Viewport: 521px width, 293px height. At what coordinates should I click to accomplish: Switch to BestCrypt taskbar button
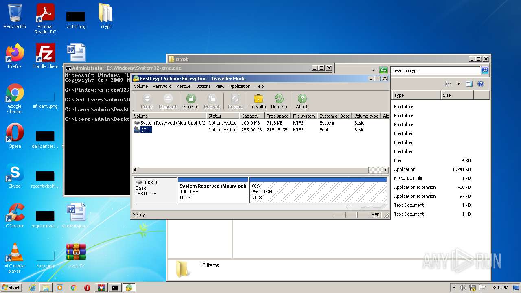coord(129,288)
